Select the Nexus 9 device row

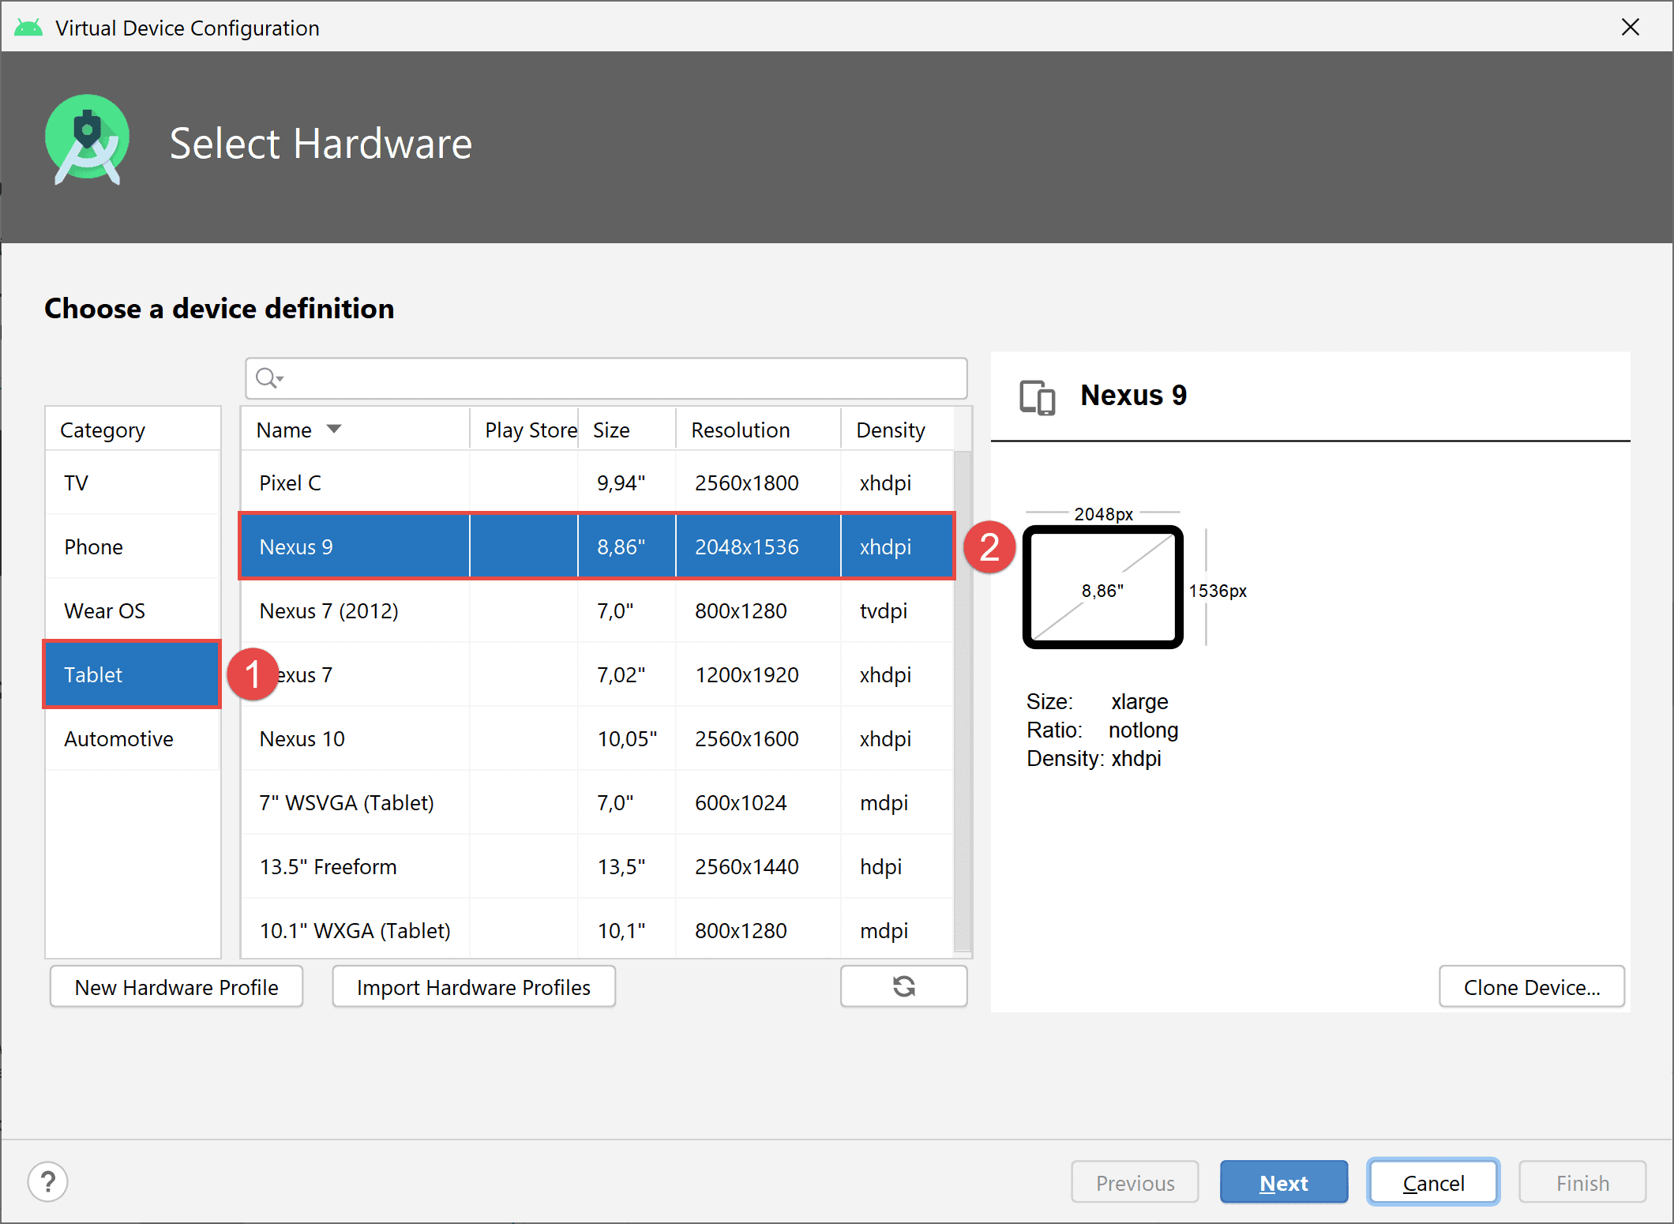click(x=597, y=546)
